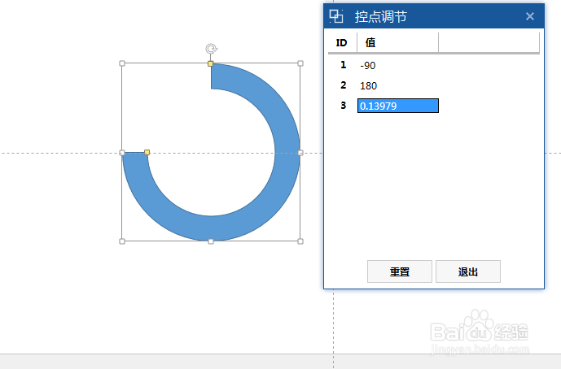Click the 0.13979 value input field

coord(397,106)
